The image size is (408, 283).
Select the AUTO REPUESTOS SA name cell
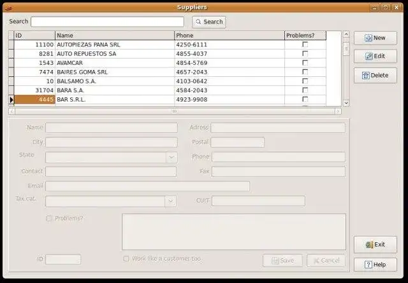115,54
